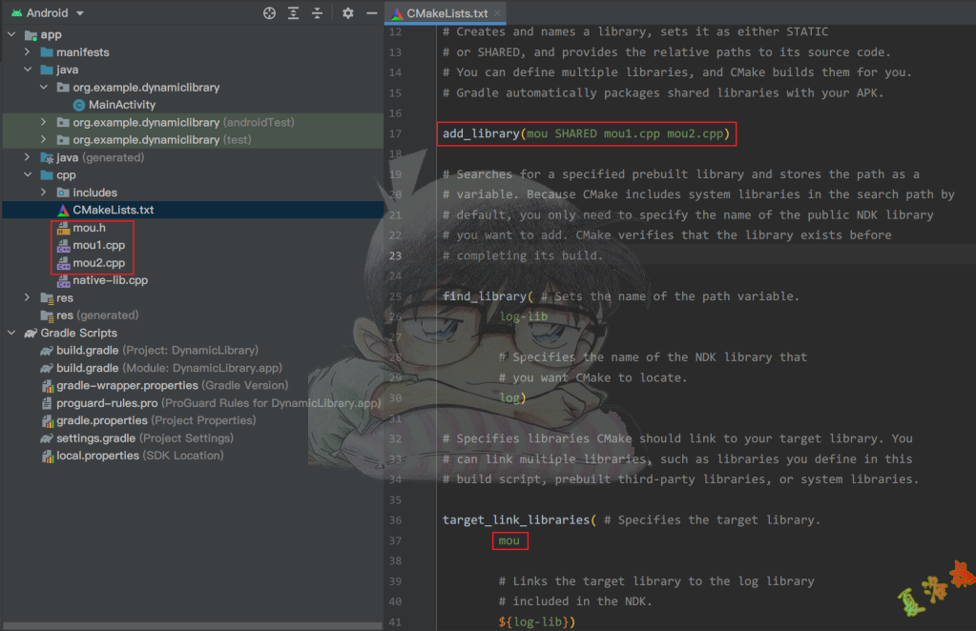Expand the includes folder
Viewport: 976px width, 631px height.
(x=43, y=193)
